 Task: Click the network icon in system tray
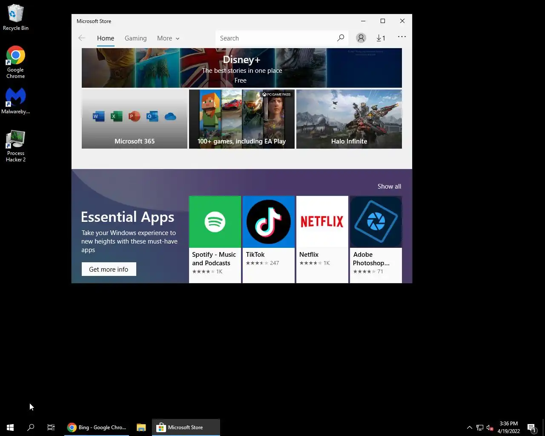(x=480, y=427)
